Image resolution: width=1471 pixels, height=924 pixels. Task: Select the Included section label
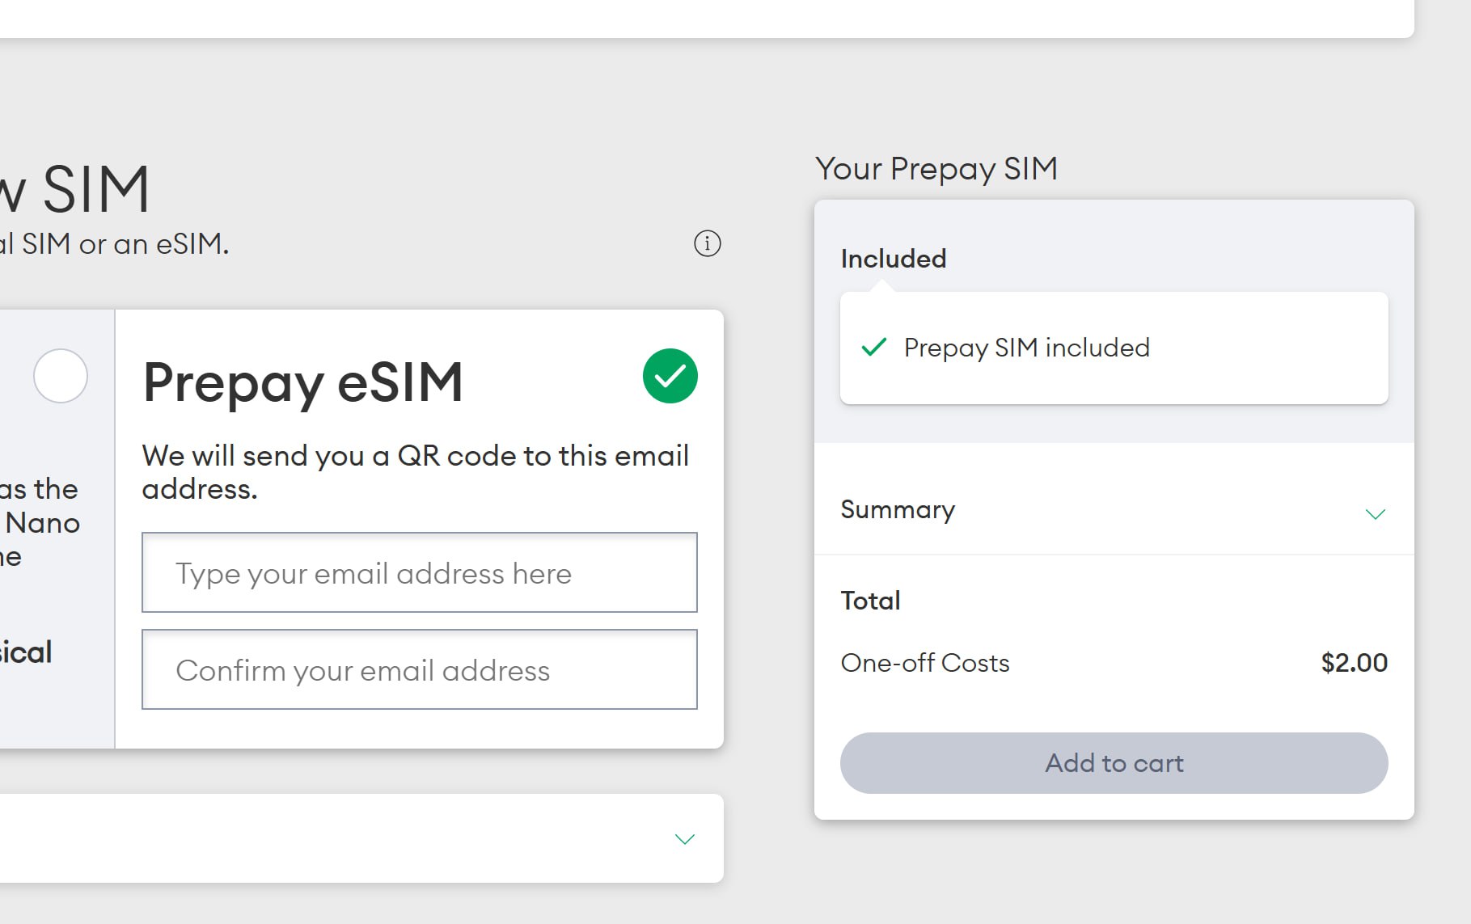(x=894, y=259)
